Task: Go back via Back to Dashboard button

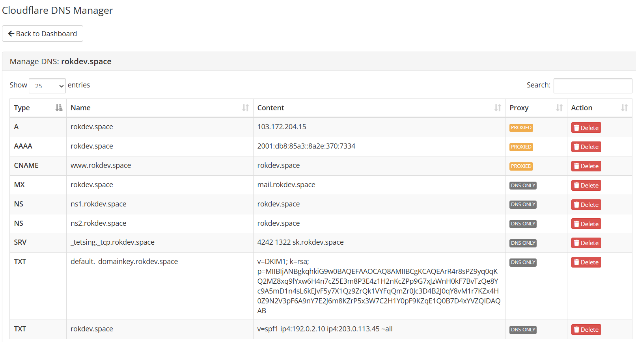Action: pos(43,33)
